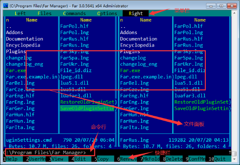Select FarGer.lng in left panel

(20, 108)
